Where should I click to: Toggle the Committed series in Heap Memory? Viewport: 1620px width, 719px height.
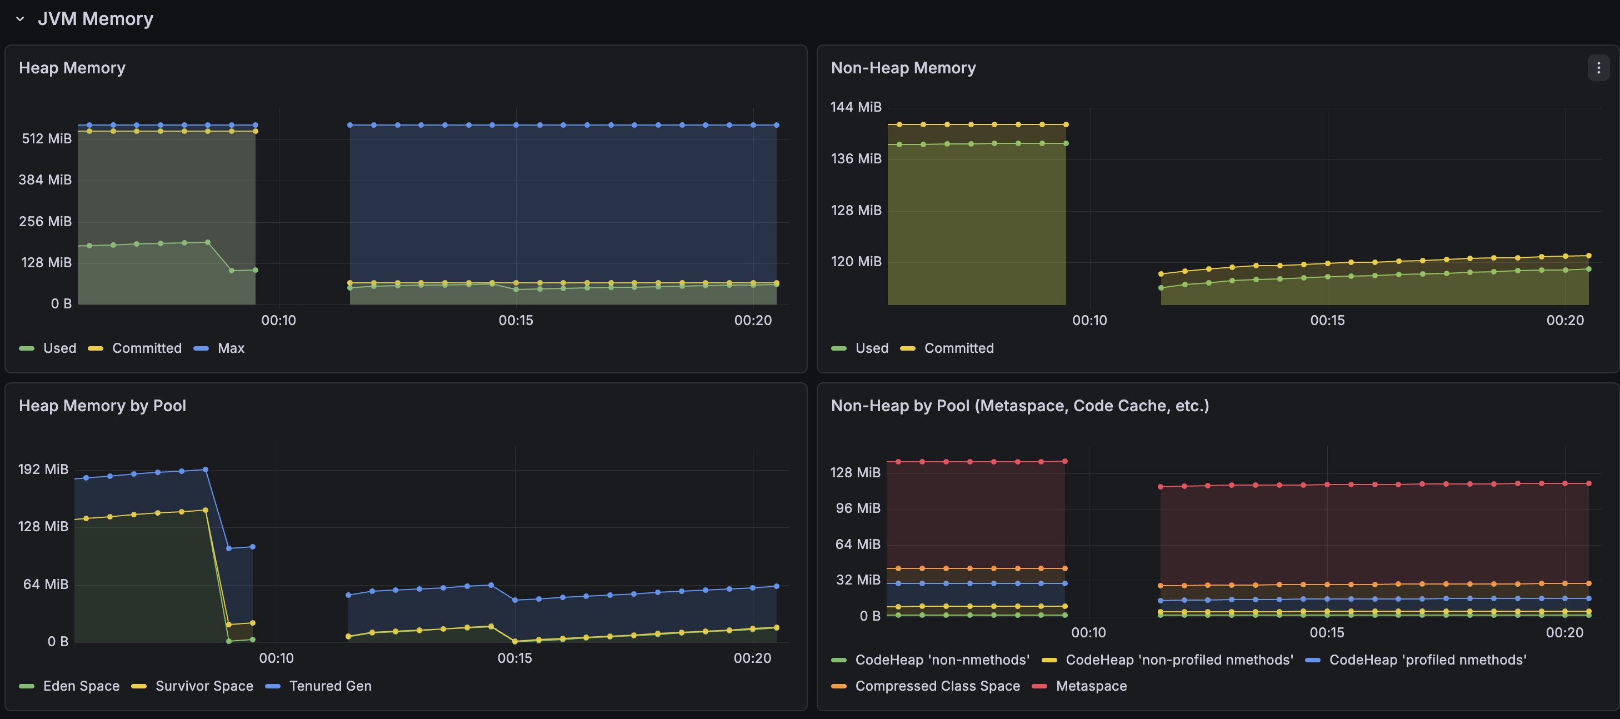[146, 348]
